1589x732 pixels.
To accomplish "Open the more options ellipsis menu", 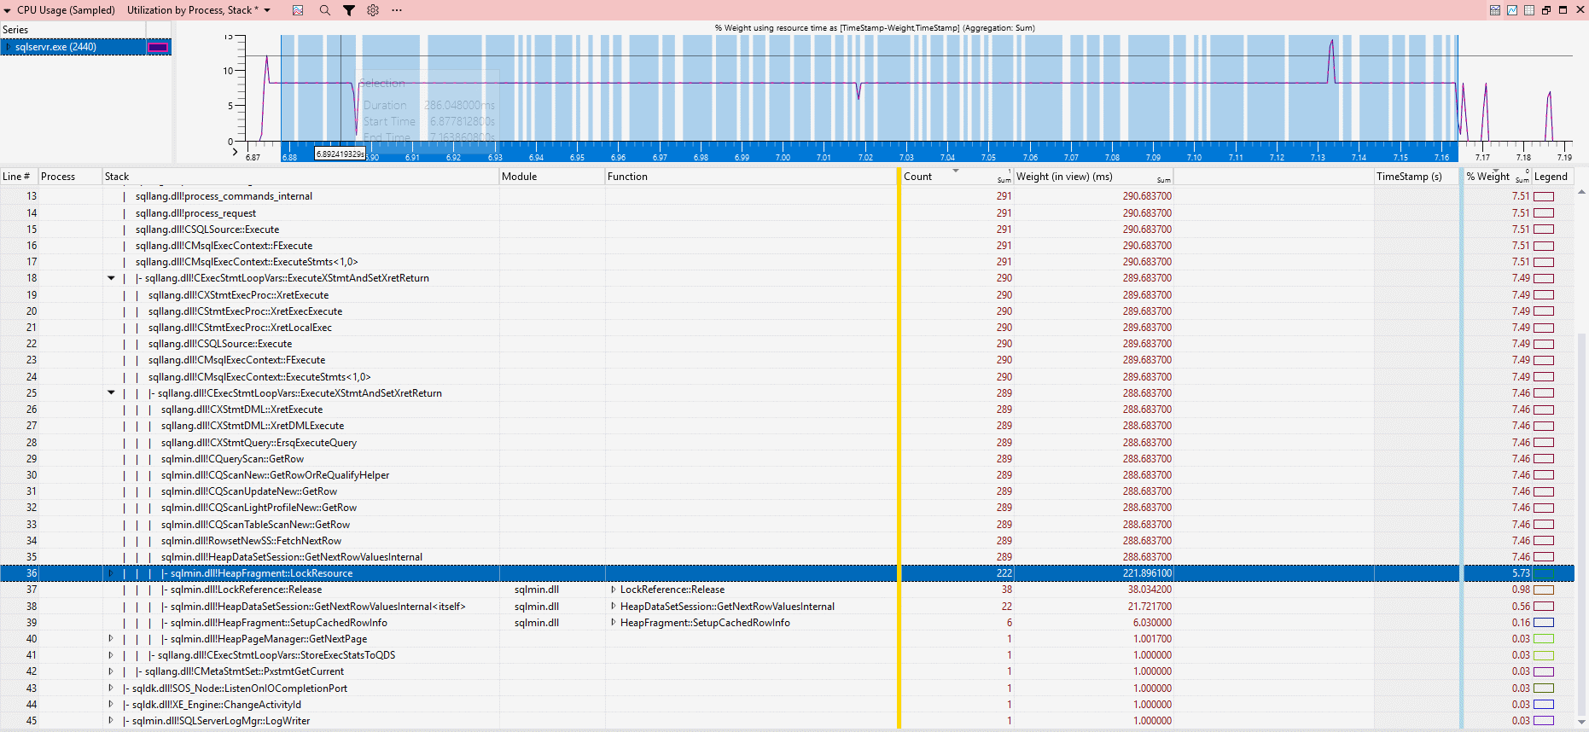I will coord(397,10).
